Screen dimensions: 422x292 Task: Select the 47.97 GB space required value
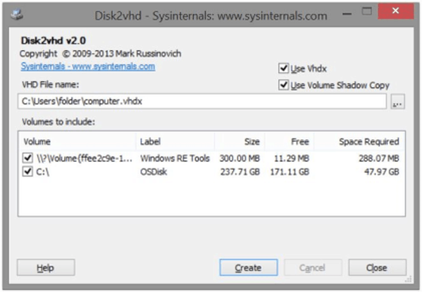[x=382, y=172]
